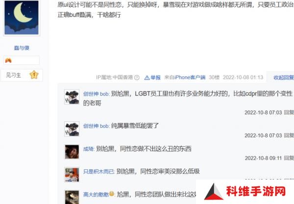Open first 创世神 bob avatar thumbnail
Screen dimensions: 294x204
click(72, 97)
